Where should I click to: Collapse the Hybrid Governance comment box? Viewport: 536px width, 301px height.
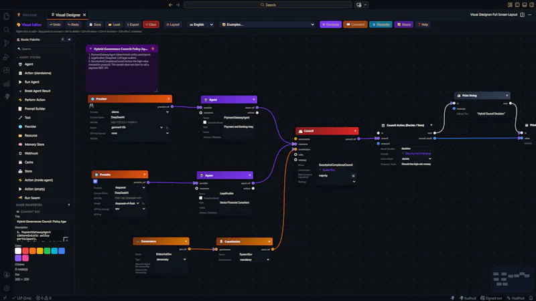click(90, 49)
